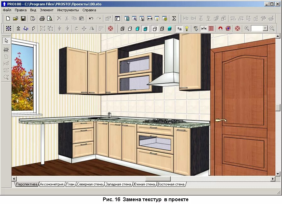Open the Правка menu
Screen dimensions: 282x204
coord(20,10)
